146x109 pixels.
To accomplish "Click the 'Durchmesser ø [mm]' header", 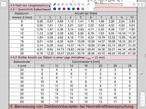I will pos(86,62).
